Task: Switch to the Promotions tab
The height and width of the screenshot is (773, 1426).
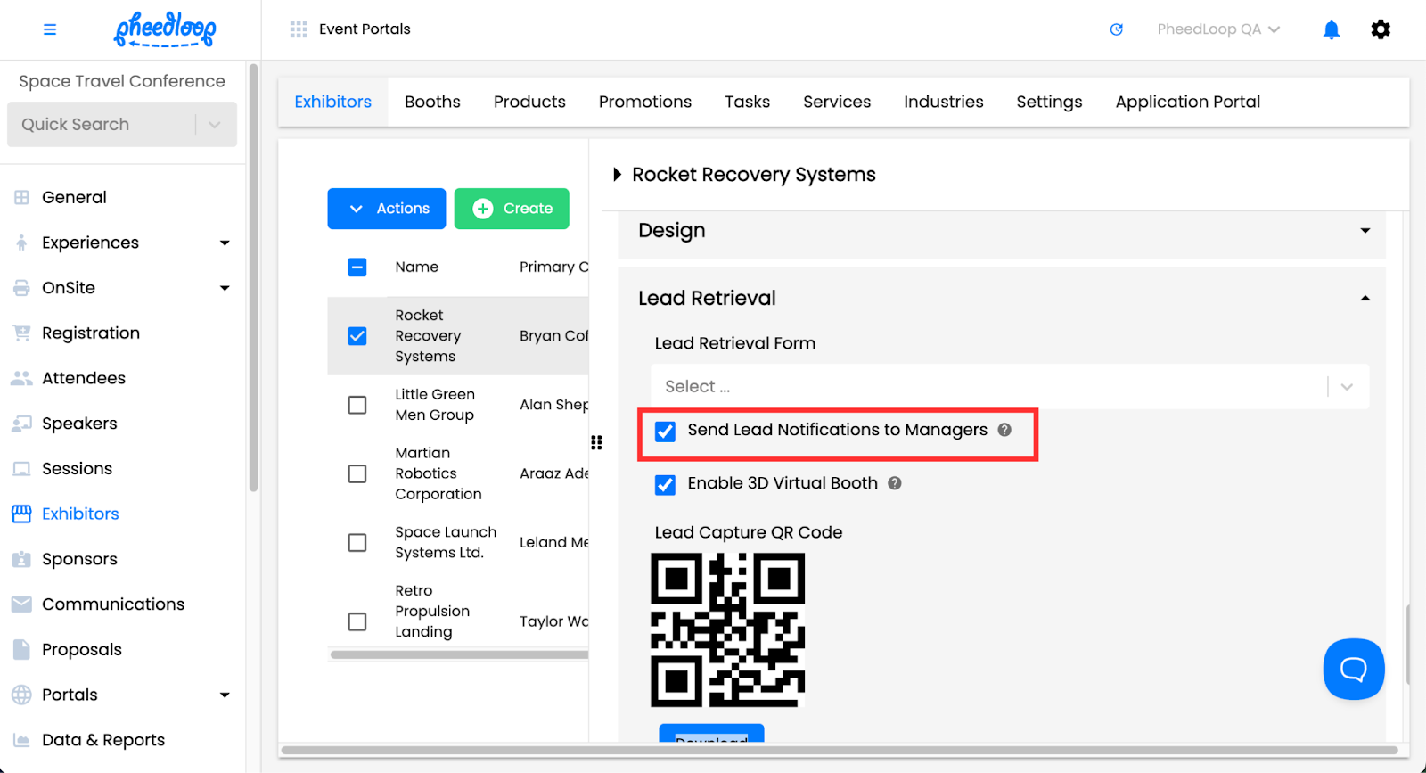Action: (x=645, y=102)
